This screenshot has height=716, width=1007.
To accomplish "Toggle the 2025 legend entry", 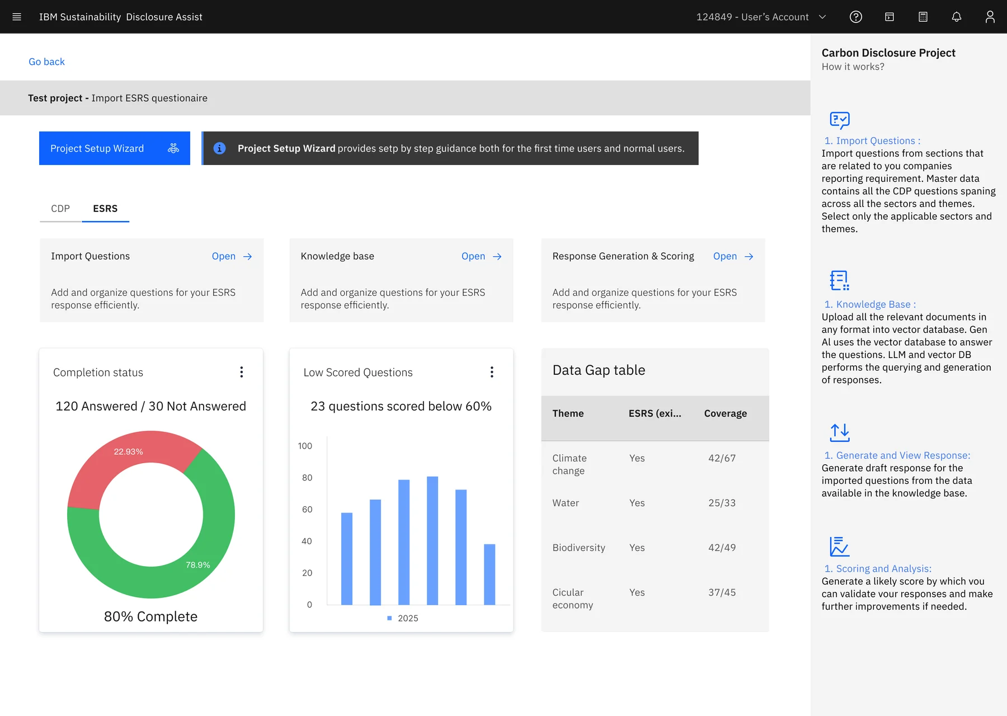I will click(x=403, y=618).
